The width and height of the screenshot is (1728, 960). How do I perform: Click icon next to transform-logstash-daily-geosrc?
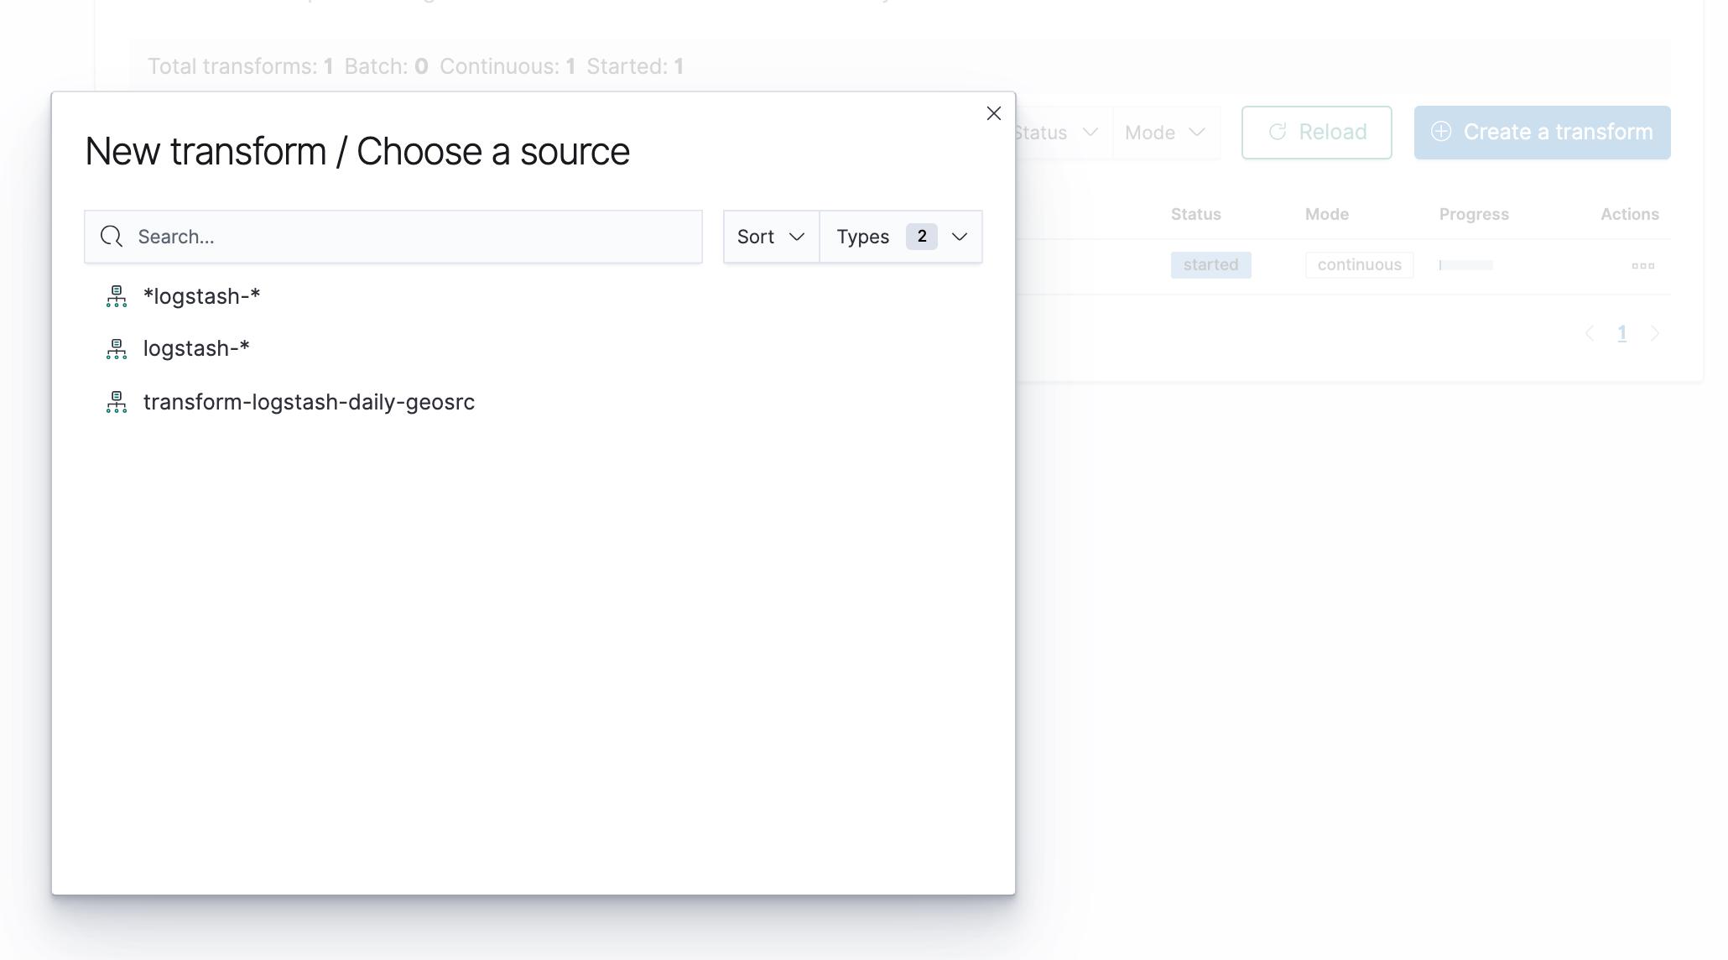[117, 403]
